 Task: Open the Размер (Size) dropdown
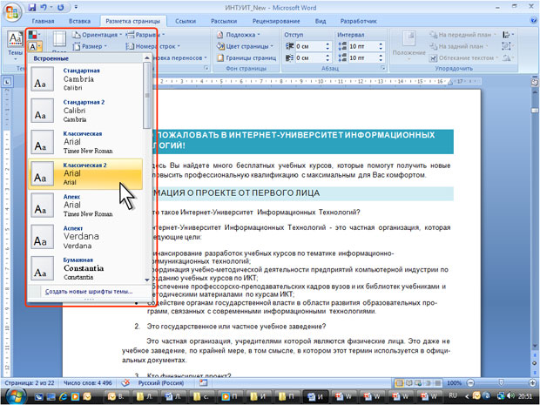pyautogui.click(x=90, y=46)
